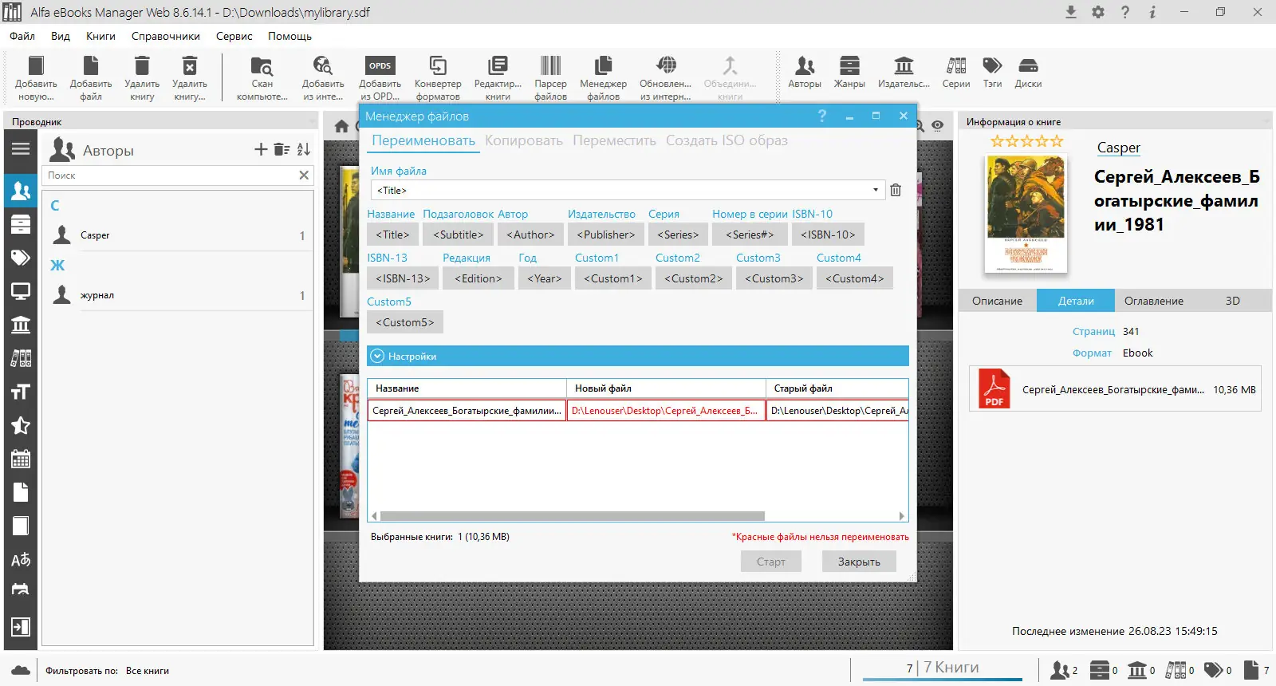
Task: Open the Файл menu
Action: point(22,36)
